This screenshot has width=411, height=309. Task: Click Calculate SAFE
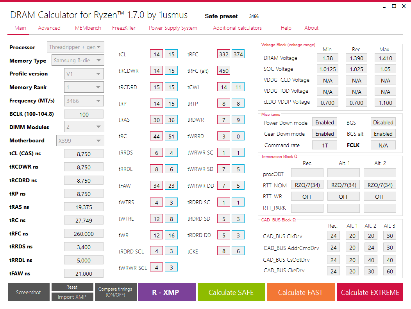tap(231, 292)
